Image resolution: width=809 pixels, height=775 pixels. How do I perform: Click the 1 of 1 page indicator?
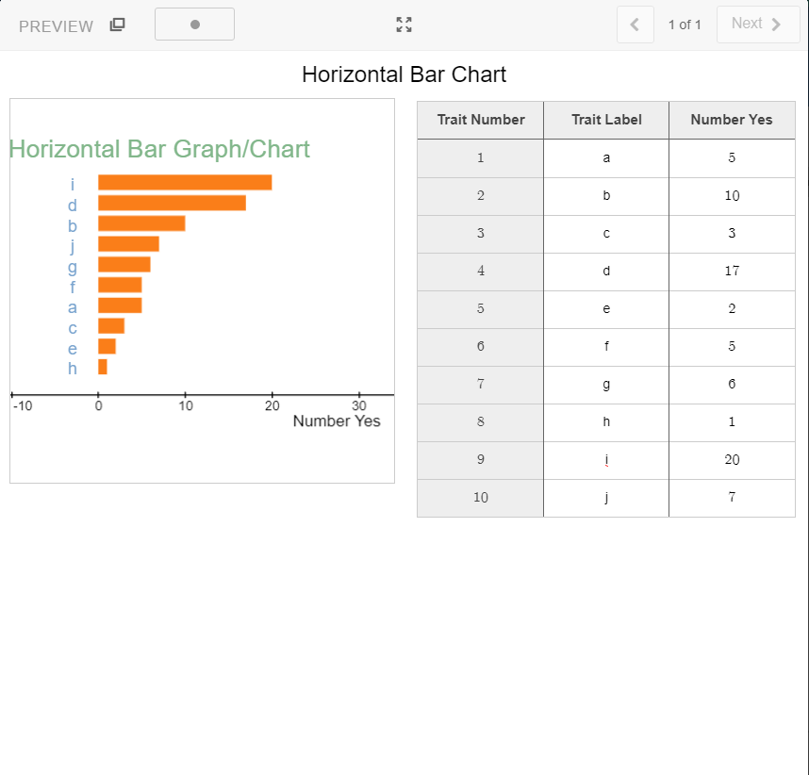(x=685, y=25)
